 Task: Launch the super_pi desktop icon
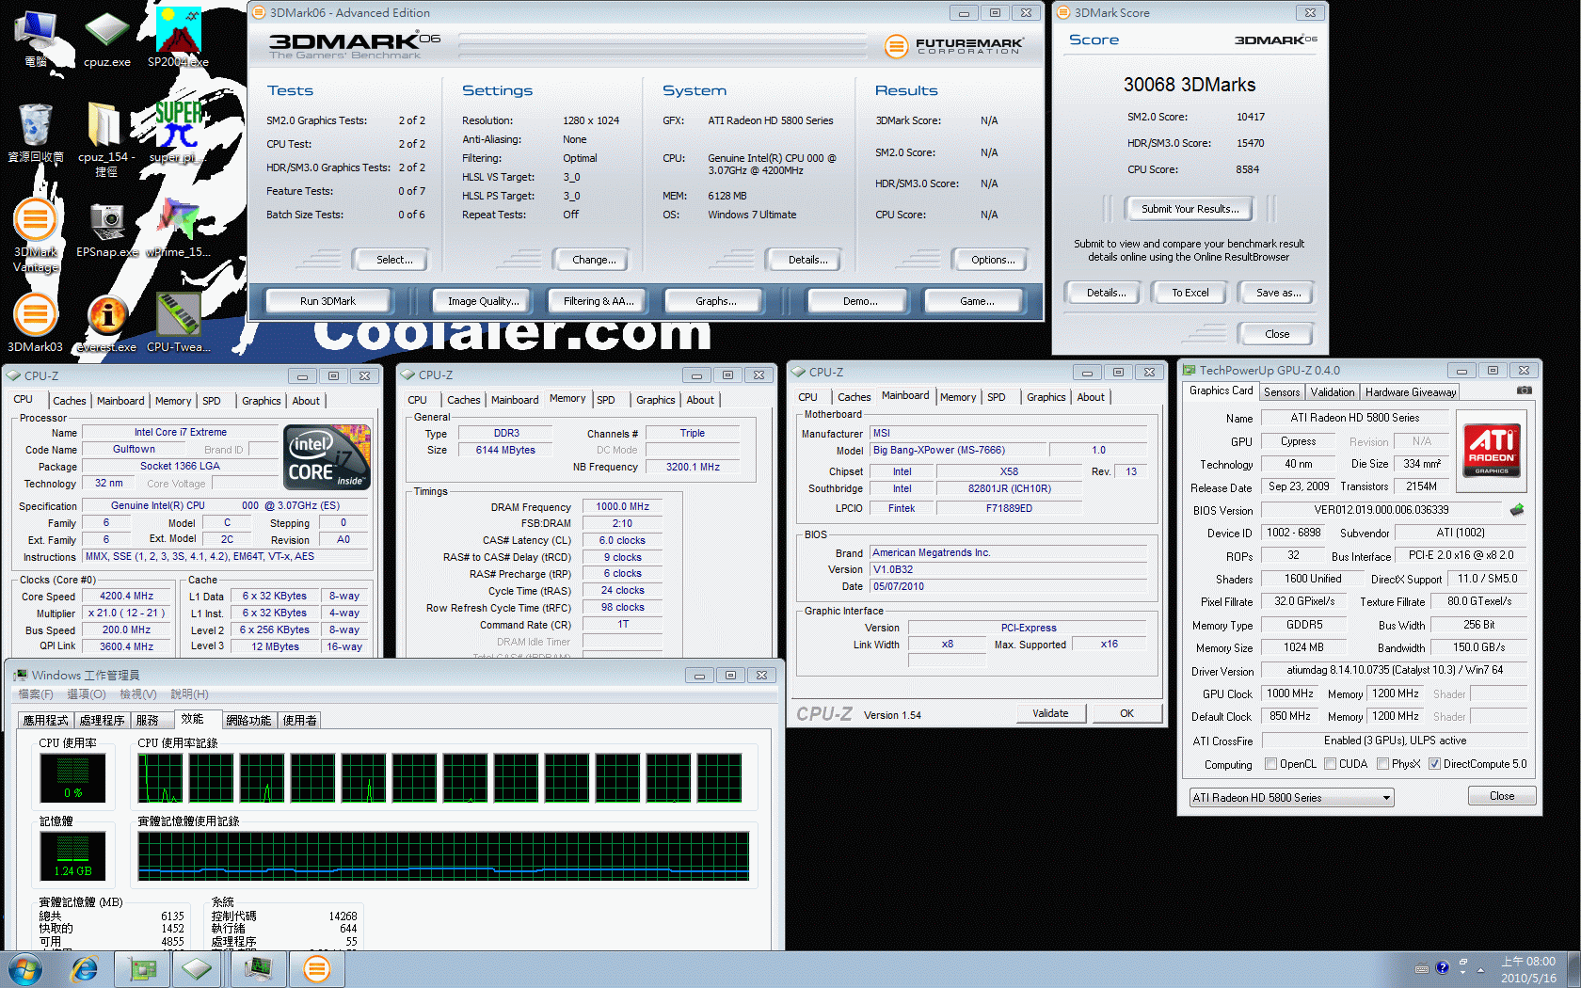pos(178,132)
